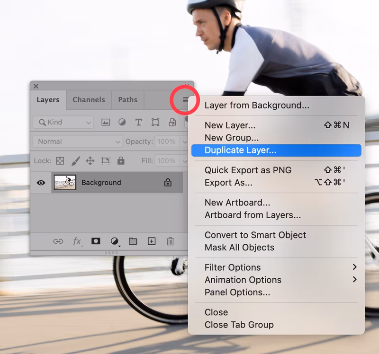Hide the Background layer
Image resolution: width=379 pixels, height=354 pixels.
[x=42, y=182]
